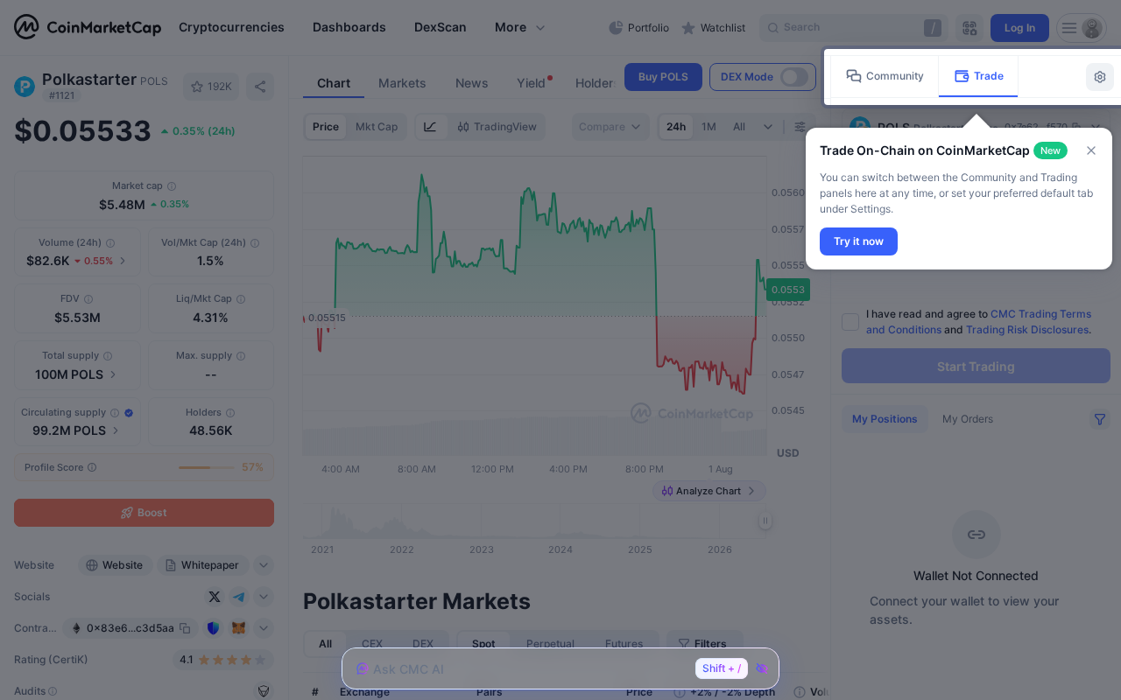Image resolution: width=1121 pixels, height=700 pixels.
Task: Filter markets by CEX
Action: (372, 644)
